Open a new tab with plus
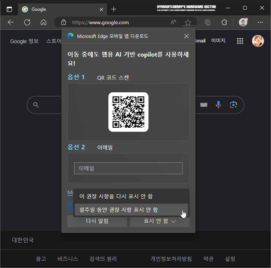Viewport: 271px width, 268px height. [114, 9]
